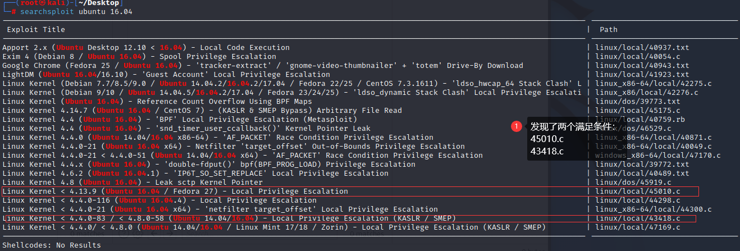Click the 'Path' column header
The height and width of the screenshot is (251, 740).
609,29
